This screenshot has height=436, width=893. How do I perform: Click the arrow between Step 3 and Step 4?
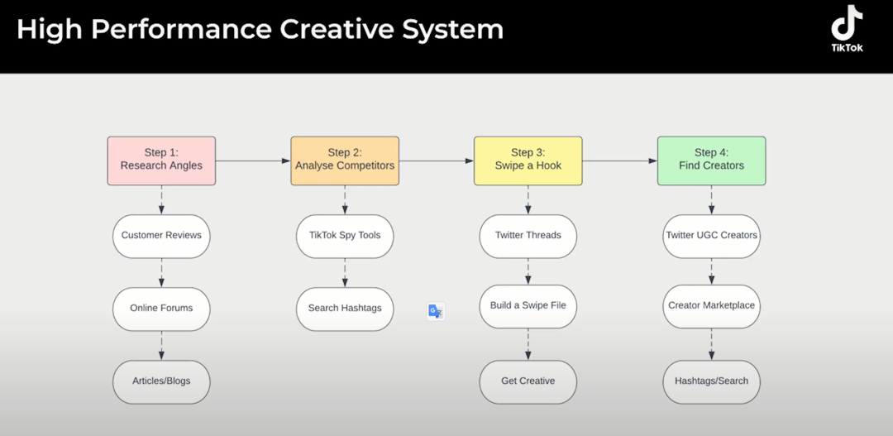(619, 161)
